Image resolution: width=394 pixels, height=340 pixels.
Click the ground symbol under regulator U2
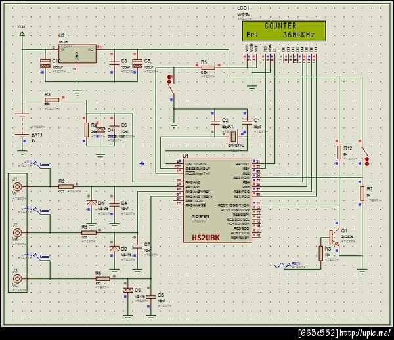[77, 92]
